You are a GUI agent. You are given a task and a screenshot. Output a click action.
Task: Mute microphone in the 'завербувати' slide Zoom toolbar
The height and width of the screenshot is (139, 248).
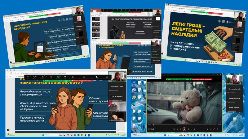click(28, 77)
